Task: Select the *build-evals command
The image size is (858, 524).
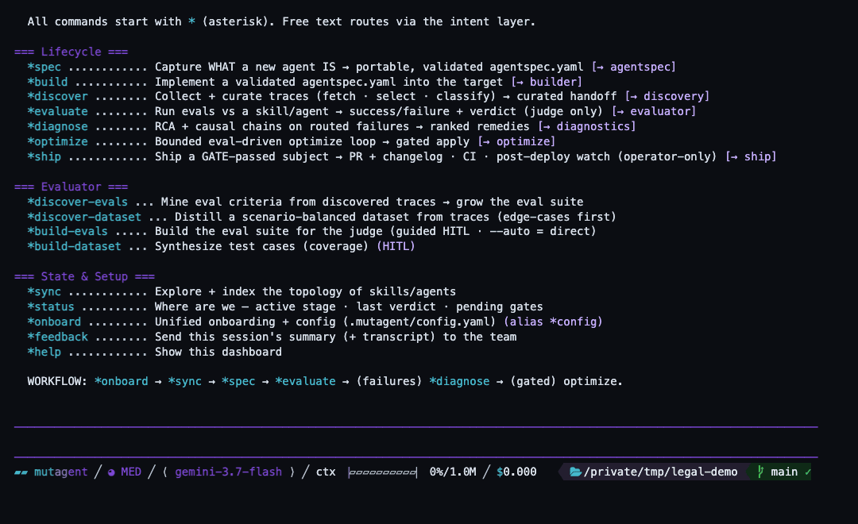Action: [x=68, y=231]
